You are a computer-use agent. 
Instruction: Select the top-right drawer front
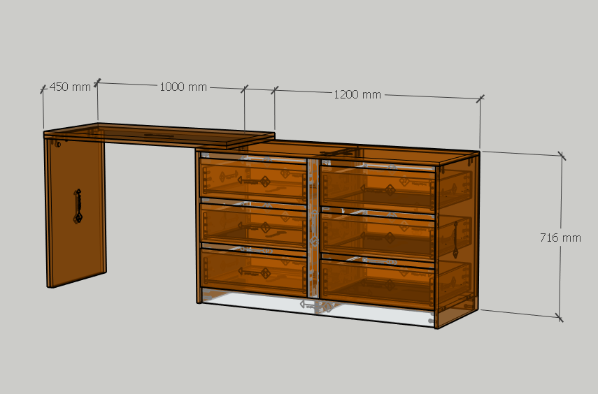point(378,187)
